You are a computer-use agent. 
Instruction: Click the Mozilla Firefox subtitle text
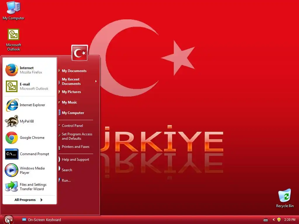coord(31,72)
